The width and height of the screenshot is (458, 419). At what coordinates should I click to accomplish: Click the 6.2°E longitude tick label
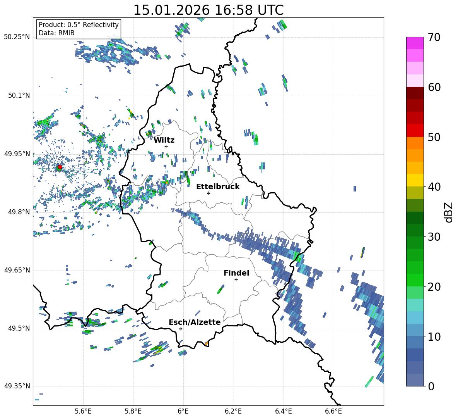(233, 411)
